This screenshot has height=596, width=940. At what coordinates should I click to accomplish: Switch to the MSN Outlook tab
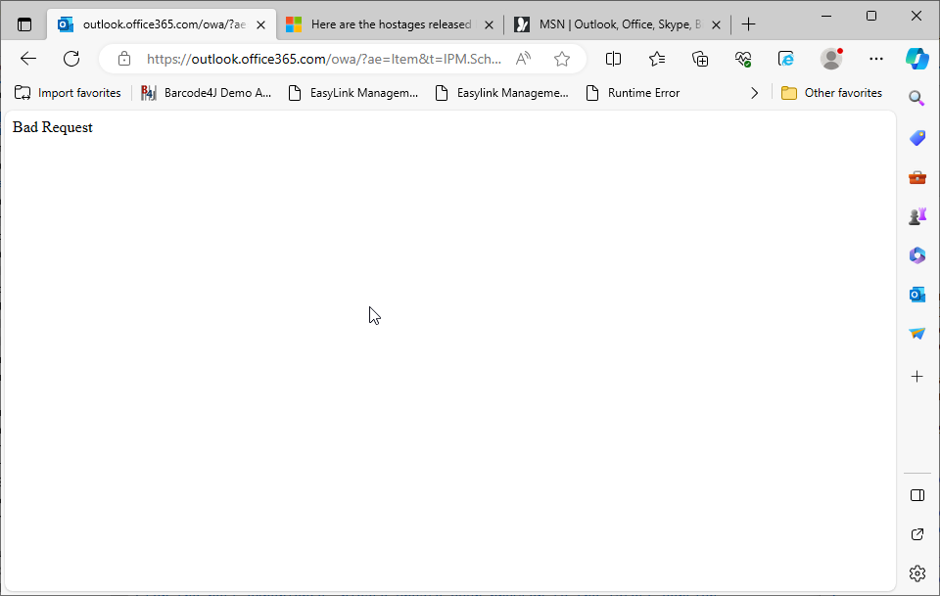617,23
